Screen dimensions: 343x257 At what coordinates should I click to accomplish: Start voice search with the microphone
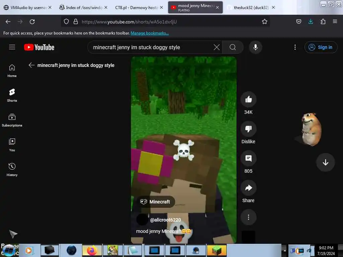point(256,47)
